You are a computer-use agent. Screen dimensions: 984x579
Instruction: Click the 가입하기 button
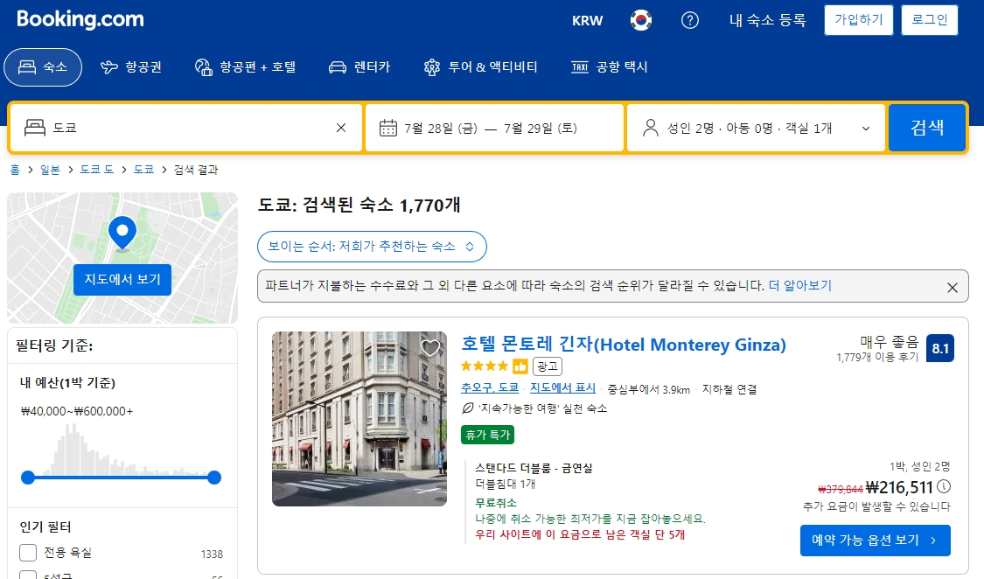tap(859, 20)
